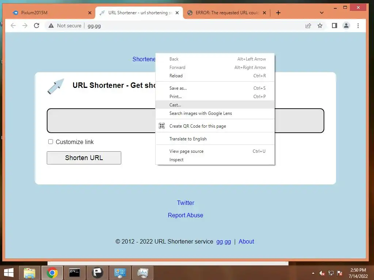The image size is (374, 280).
Task: Close the Pixium2015M tab
Action: click(90, 13)
